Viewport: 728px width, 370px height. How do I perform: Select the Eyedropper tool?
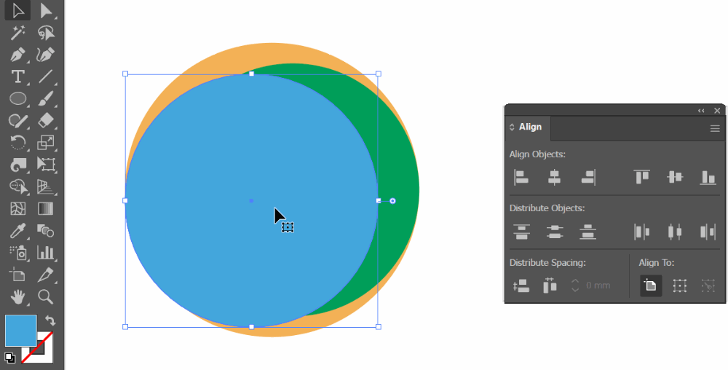pyautogui.click(x=17, y=231)
